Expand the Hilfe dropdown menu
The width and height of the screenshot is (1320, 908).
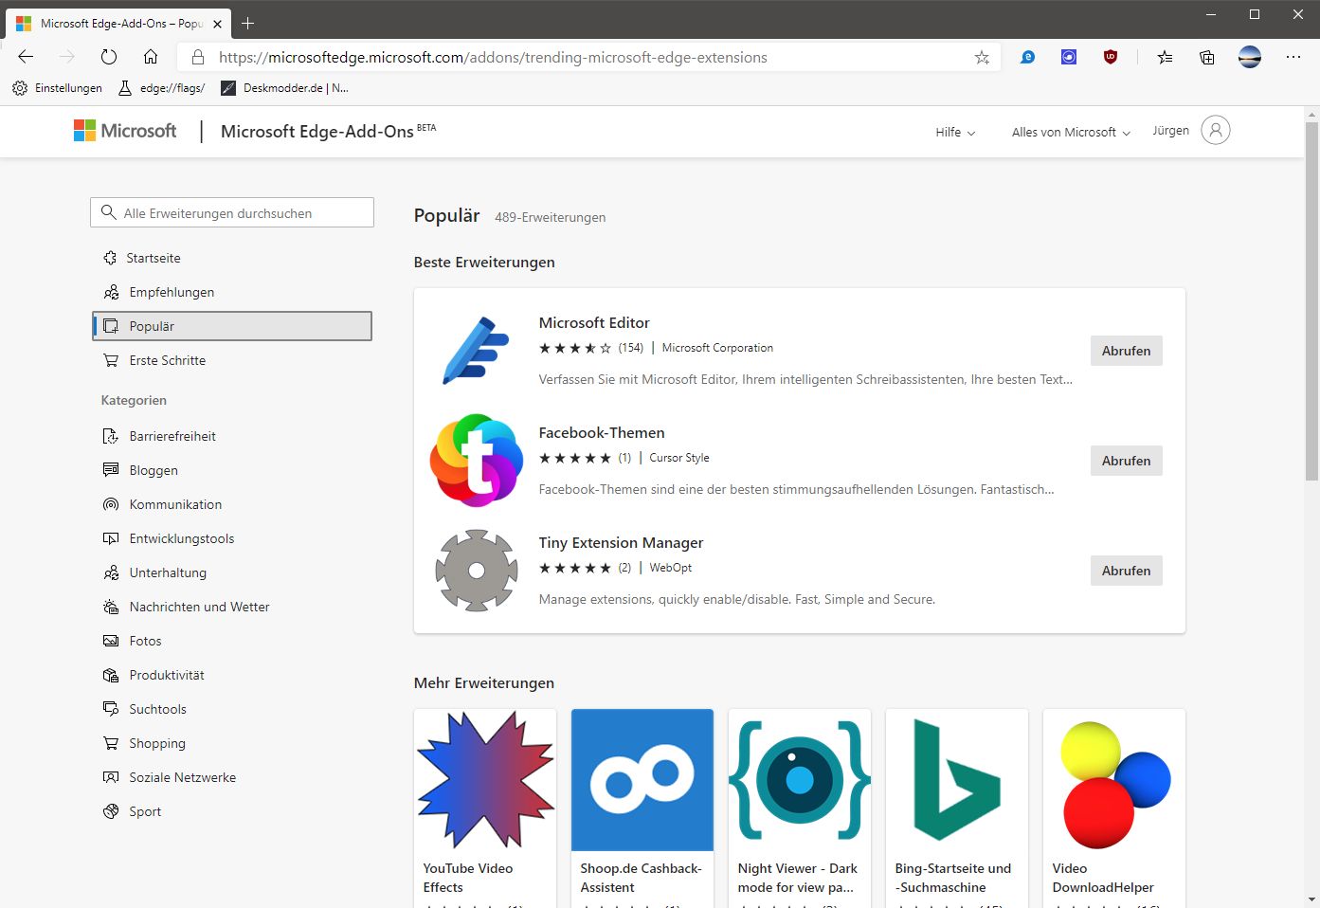955,132
